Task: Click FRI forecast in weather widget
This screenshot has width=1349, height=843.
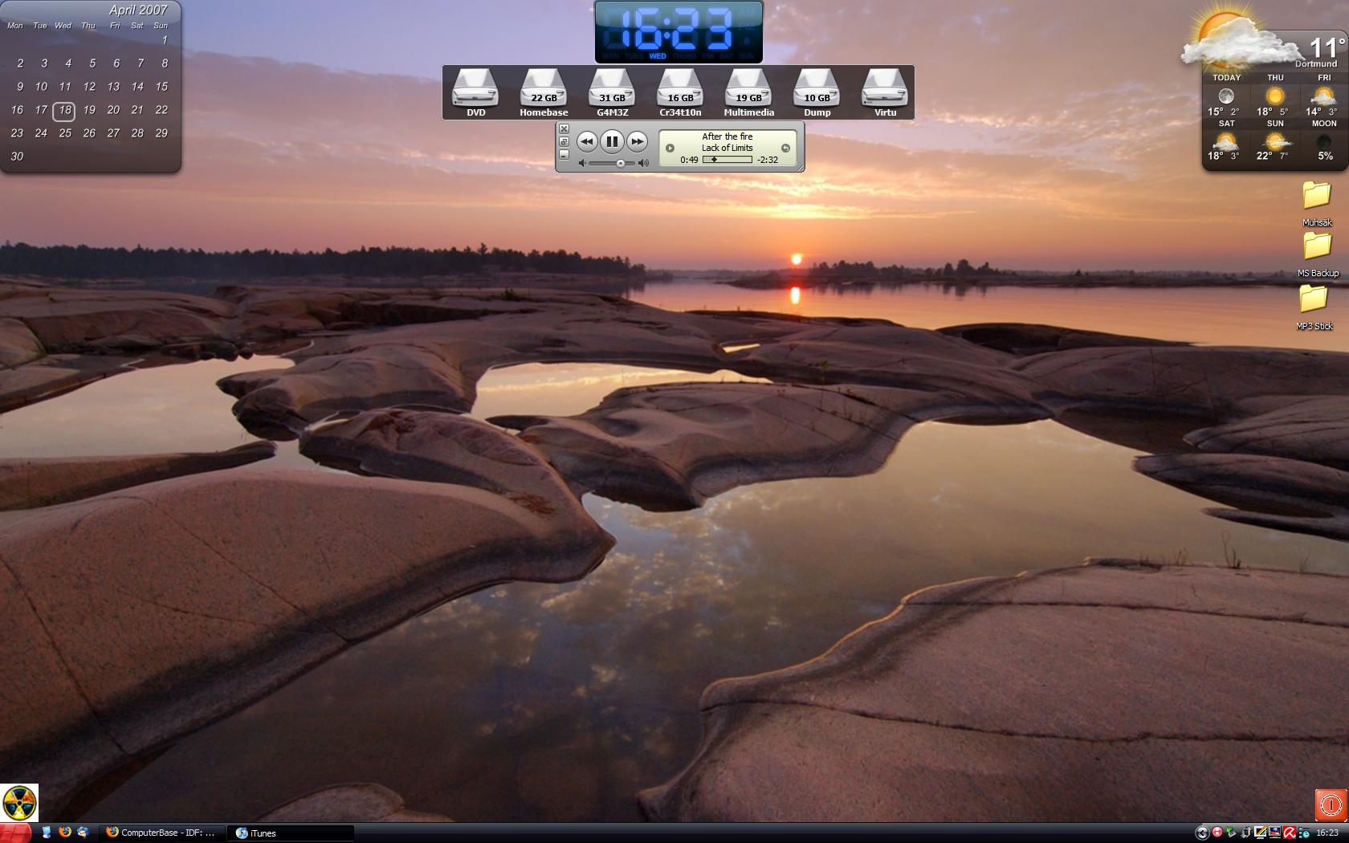Action: click(1324, 96)
